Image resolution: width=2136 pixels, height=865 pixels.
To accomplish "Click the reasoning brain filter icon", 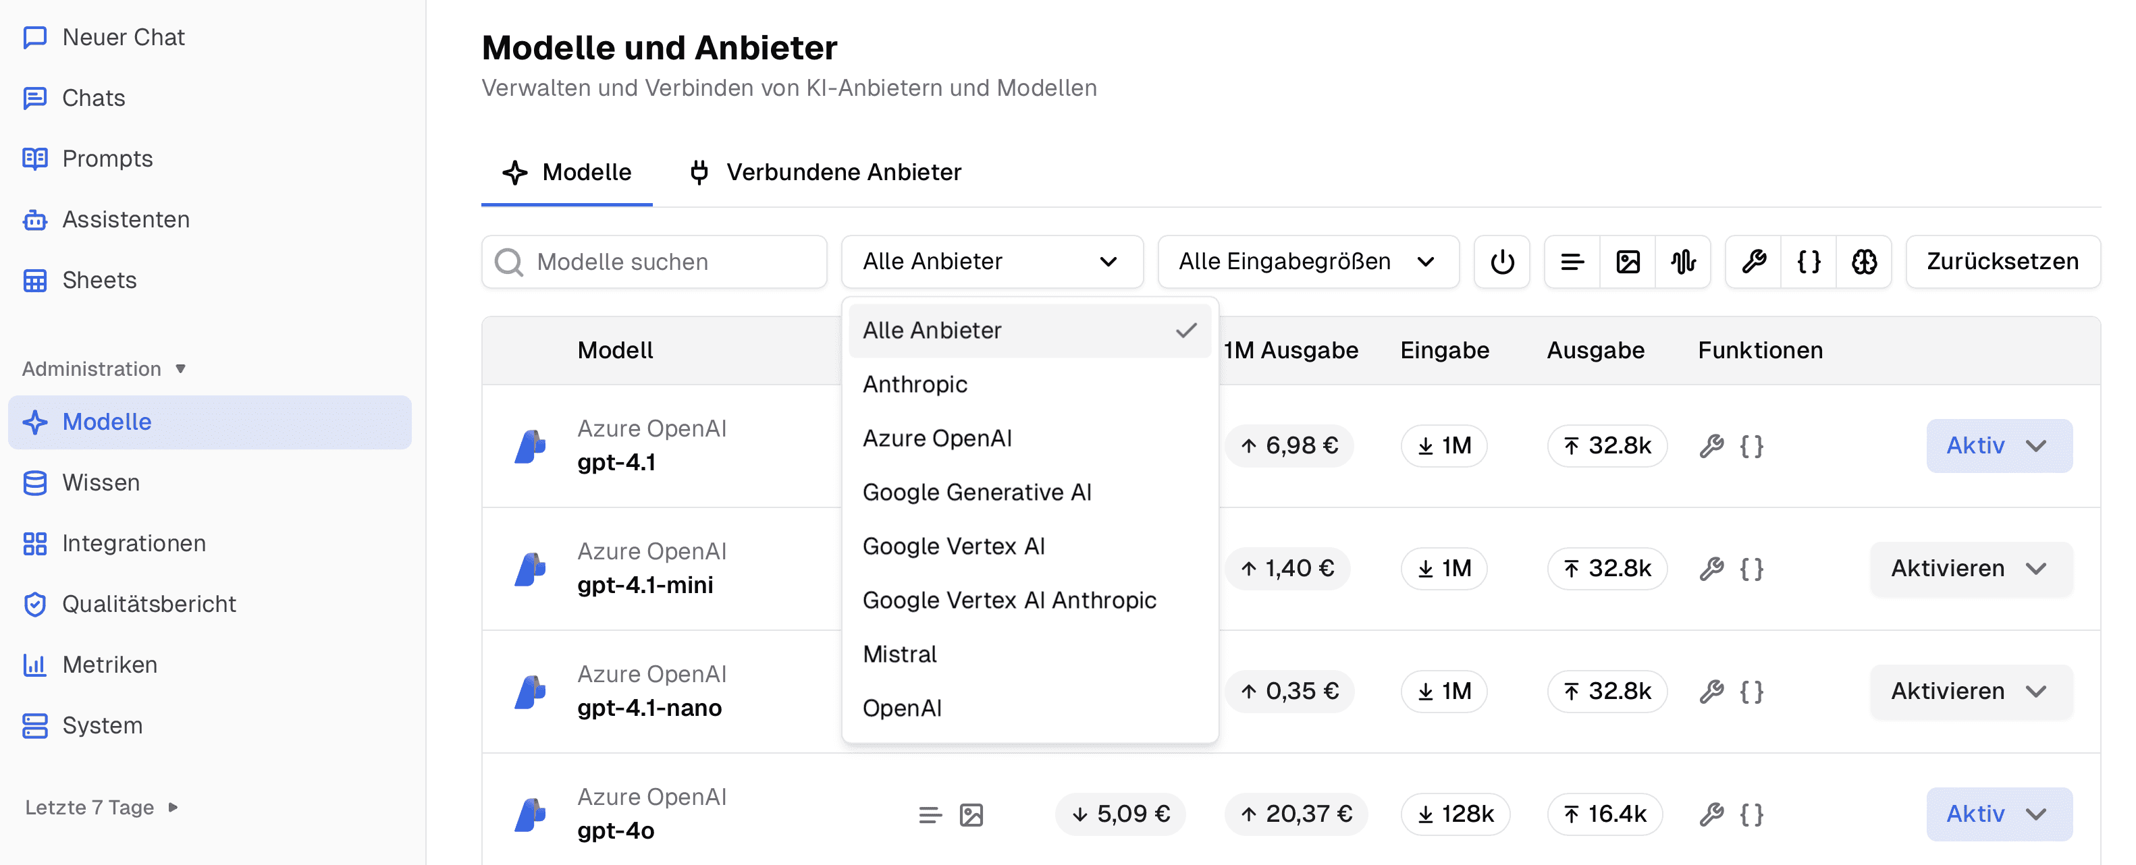I will point(1864,262).
